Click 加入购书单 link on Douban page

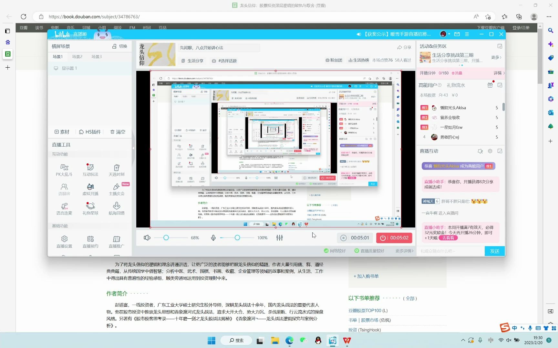pyautogui.click(x=366, y=276)
